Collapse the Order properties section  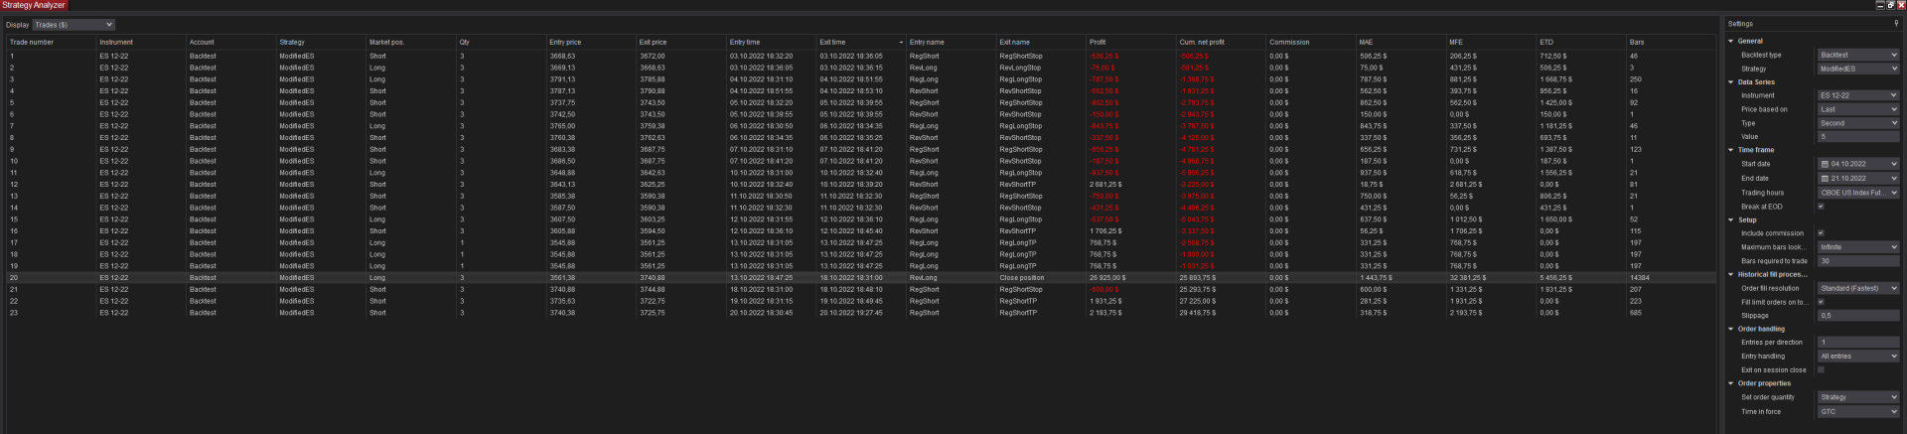click(x=1731, y=383)
